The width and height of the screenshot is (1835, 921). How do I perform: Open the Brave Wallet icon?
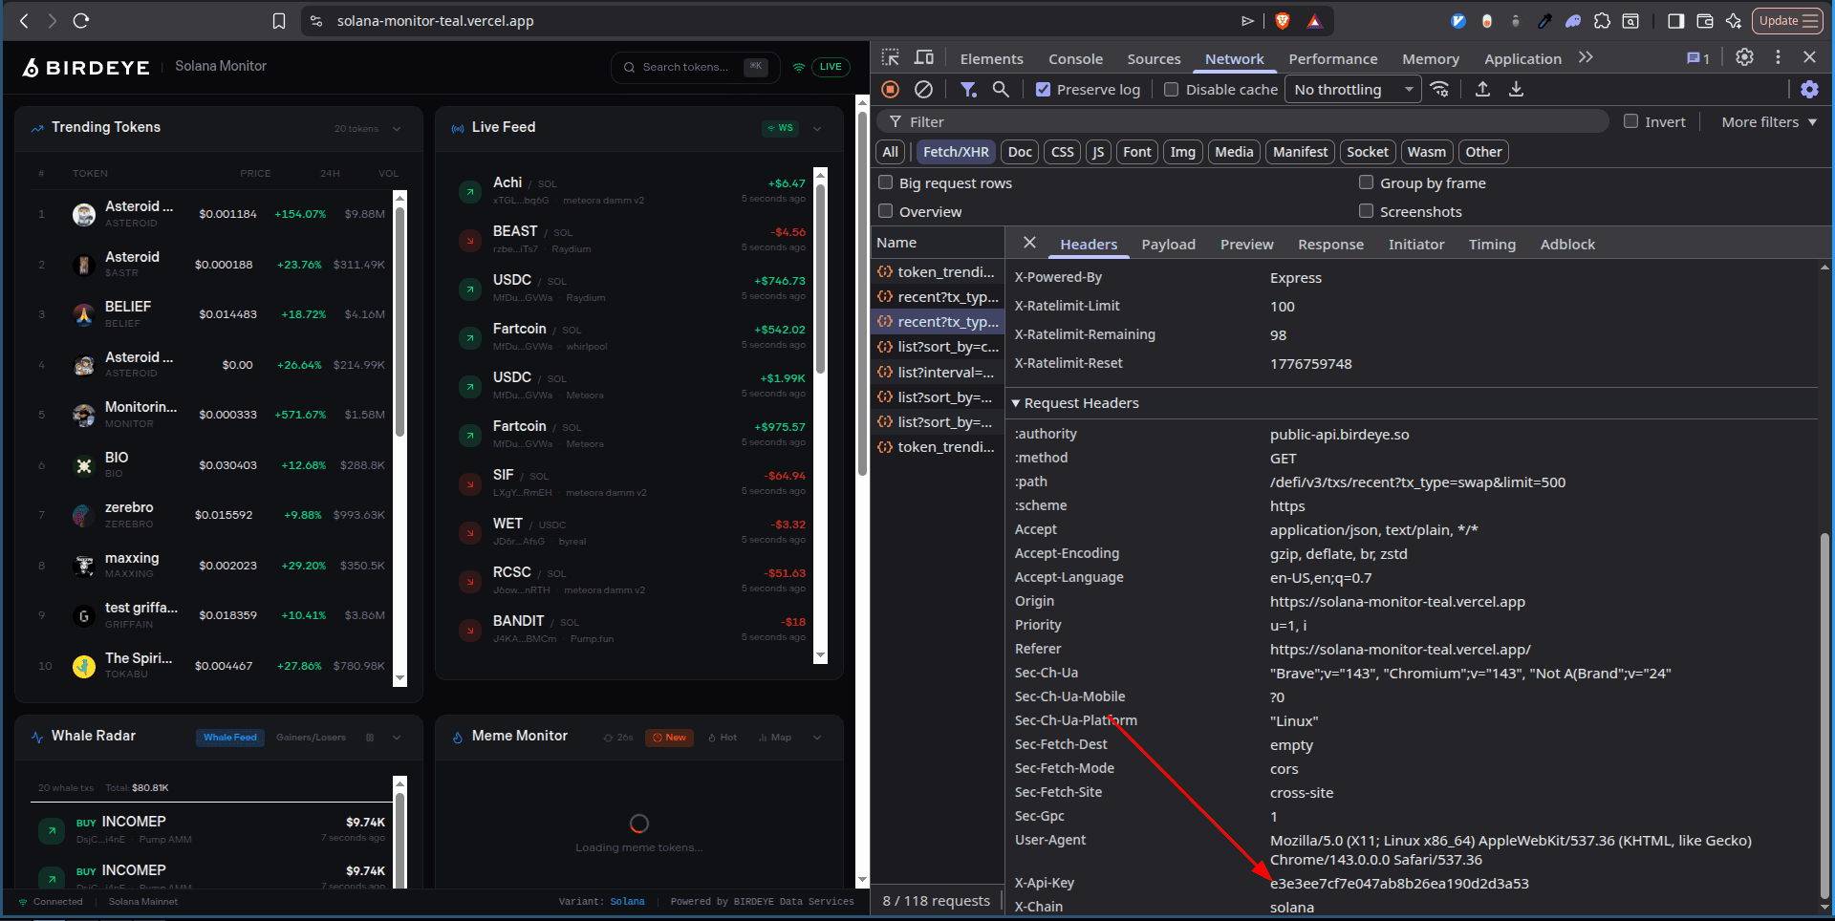1704,21
